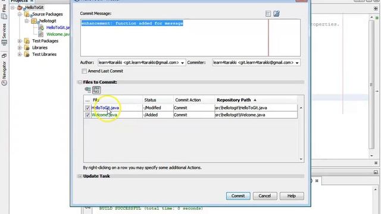Click the Help button
Image resolution: width=381 pixels, height=214 pixels.
point(292,196)
